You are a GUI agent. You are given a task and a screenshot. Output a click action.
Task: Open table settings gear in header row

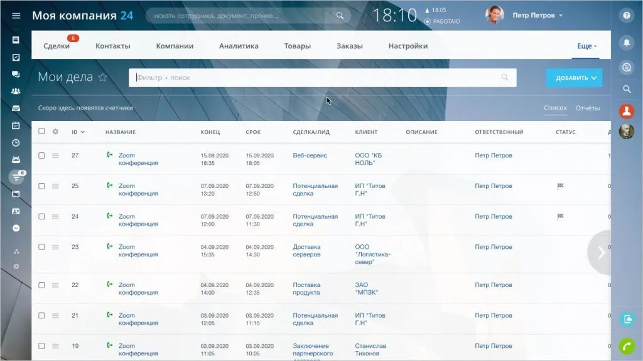(55, 132)
